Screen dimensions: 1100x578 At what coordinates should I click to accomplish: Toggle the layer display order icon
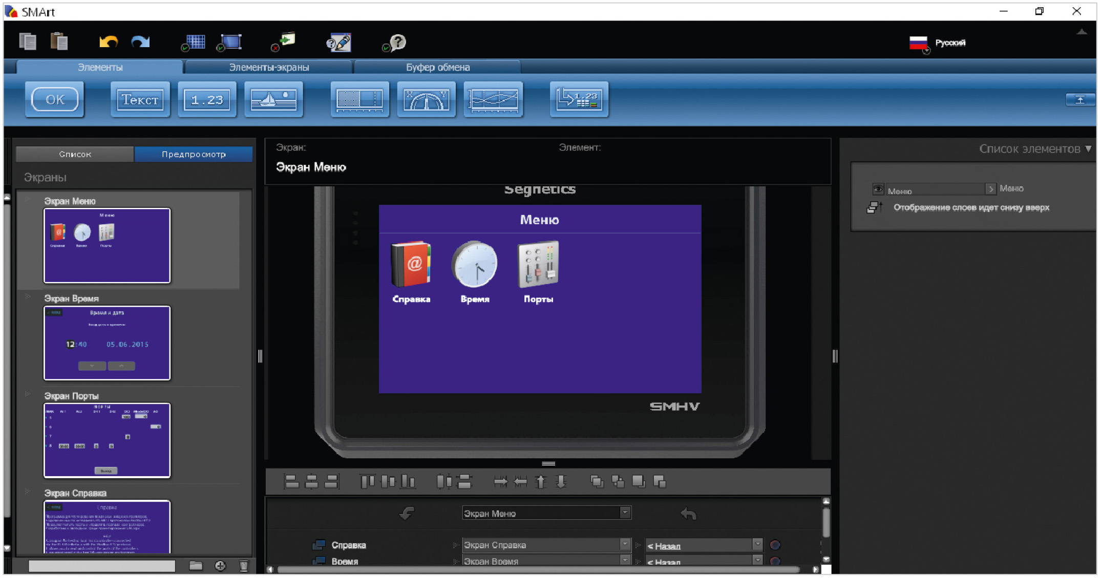874,207
